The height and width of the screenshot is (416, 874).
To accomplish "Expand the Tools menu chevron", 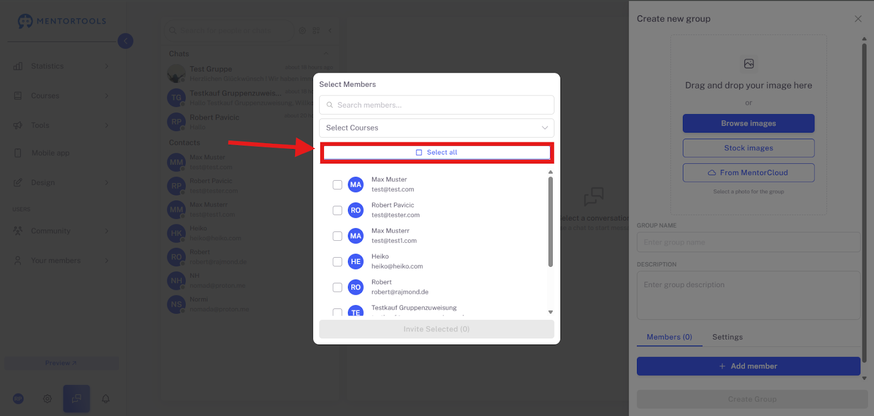I will tap(107, 125).
